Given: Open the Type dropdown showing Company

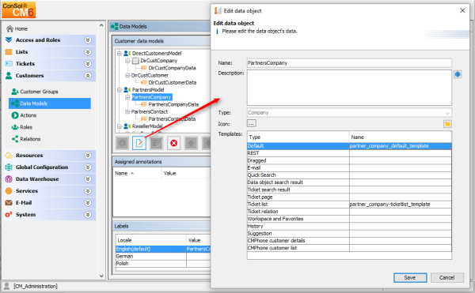Looking at the screenshot, I should pos(349,113).
